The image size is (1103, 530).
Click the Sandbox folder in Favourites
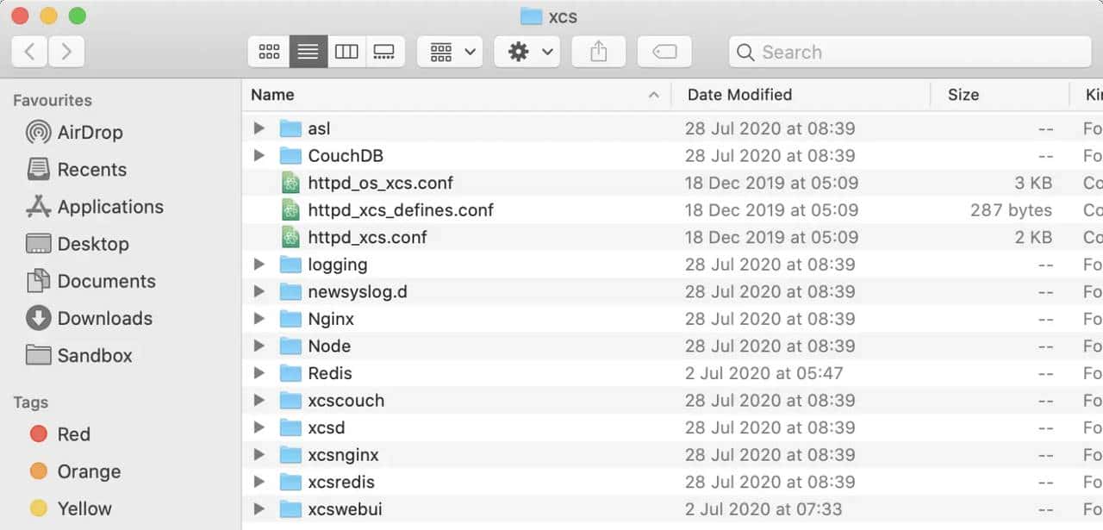(x=91, y=356)
